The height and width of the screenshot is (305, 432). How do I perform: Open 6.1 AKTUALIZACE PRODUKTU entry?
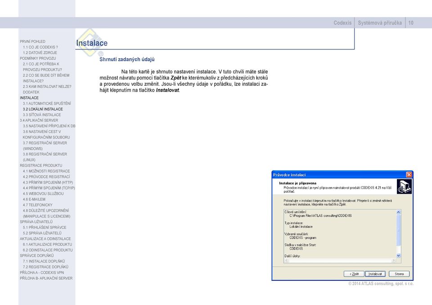[47, 244]
